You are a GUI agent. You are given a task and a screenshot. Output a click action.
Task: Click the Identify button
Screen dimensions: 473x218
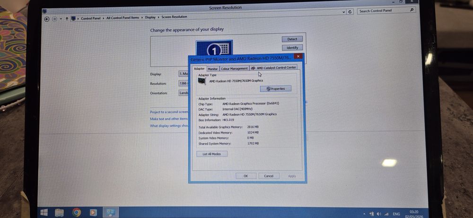292,48
